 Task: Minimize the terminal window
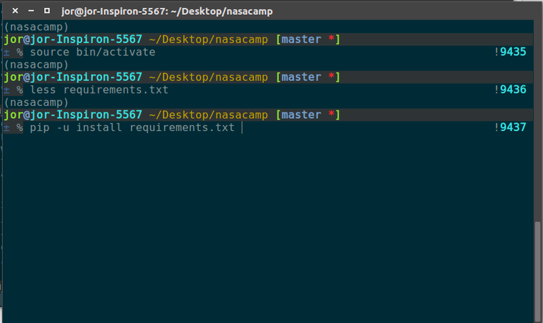(31, 12)
